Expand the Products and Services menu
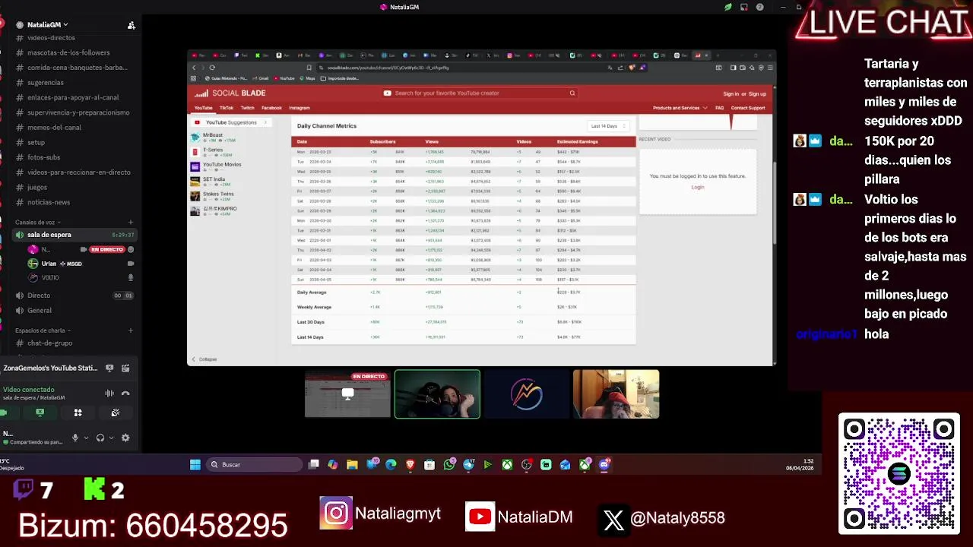 (x=680, y=108)
